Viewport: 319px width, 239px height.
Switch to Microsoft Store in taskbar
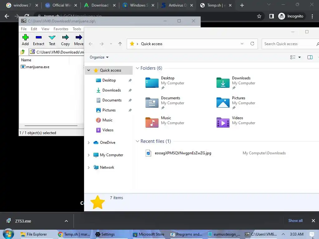tap(149, 234)
